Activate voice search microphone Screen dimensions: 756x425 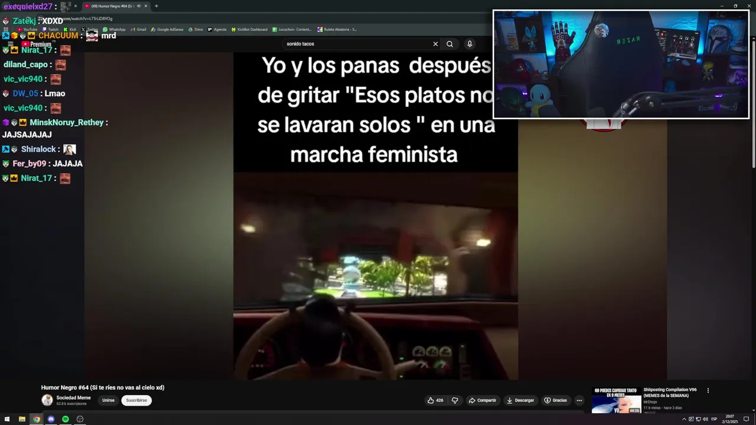pos(470,44)
